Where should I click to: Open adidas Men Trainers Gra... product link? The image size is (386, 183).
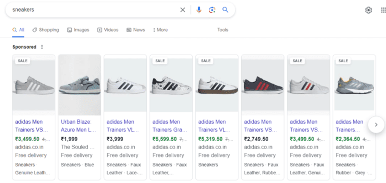[170, 126]
